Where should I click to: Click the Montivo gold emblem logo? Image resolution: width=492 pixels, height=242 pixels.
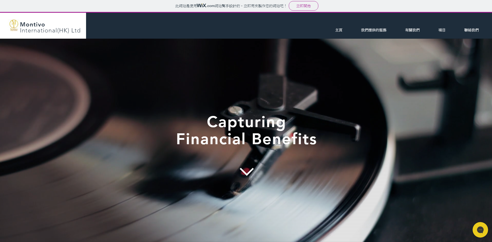pos(14,25)
